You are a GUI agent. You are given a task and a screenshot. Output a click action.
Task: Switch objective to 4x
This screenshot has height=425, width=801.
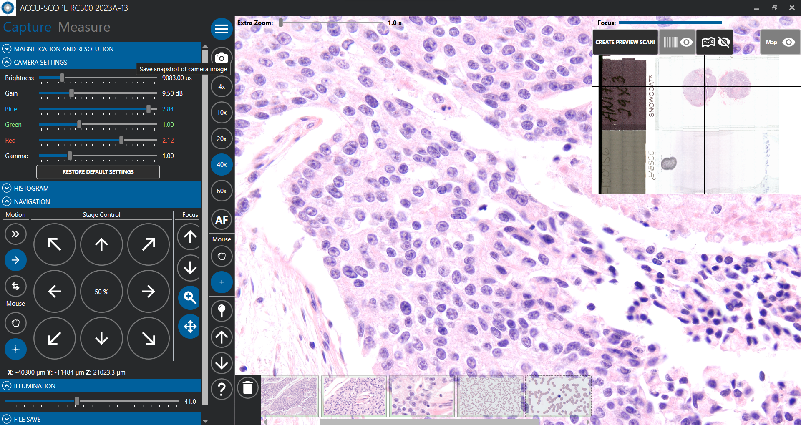click(222, 87)
